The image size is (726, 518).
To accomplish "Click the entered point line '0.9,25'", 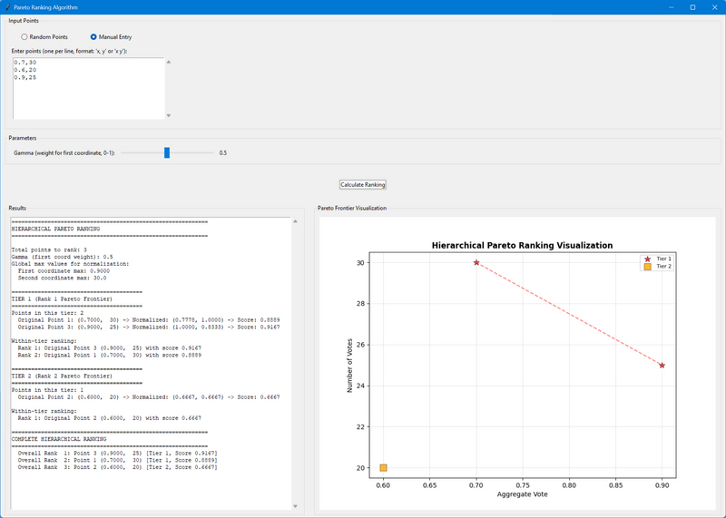I will pyautogui.click(x=25, y=77).
